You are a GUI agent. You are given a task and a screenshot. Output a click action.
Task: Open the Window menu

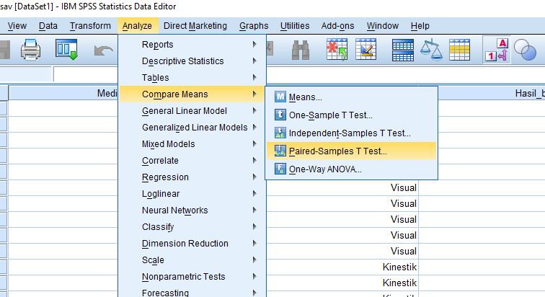(x=382, y=26)
